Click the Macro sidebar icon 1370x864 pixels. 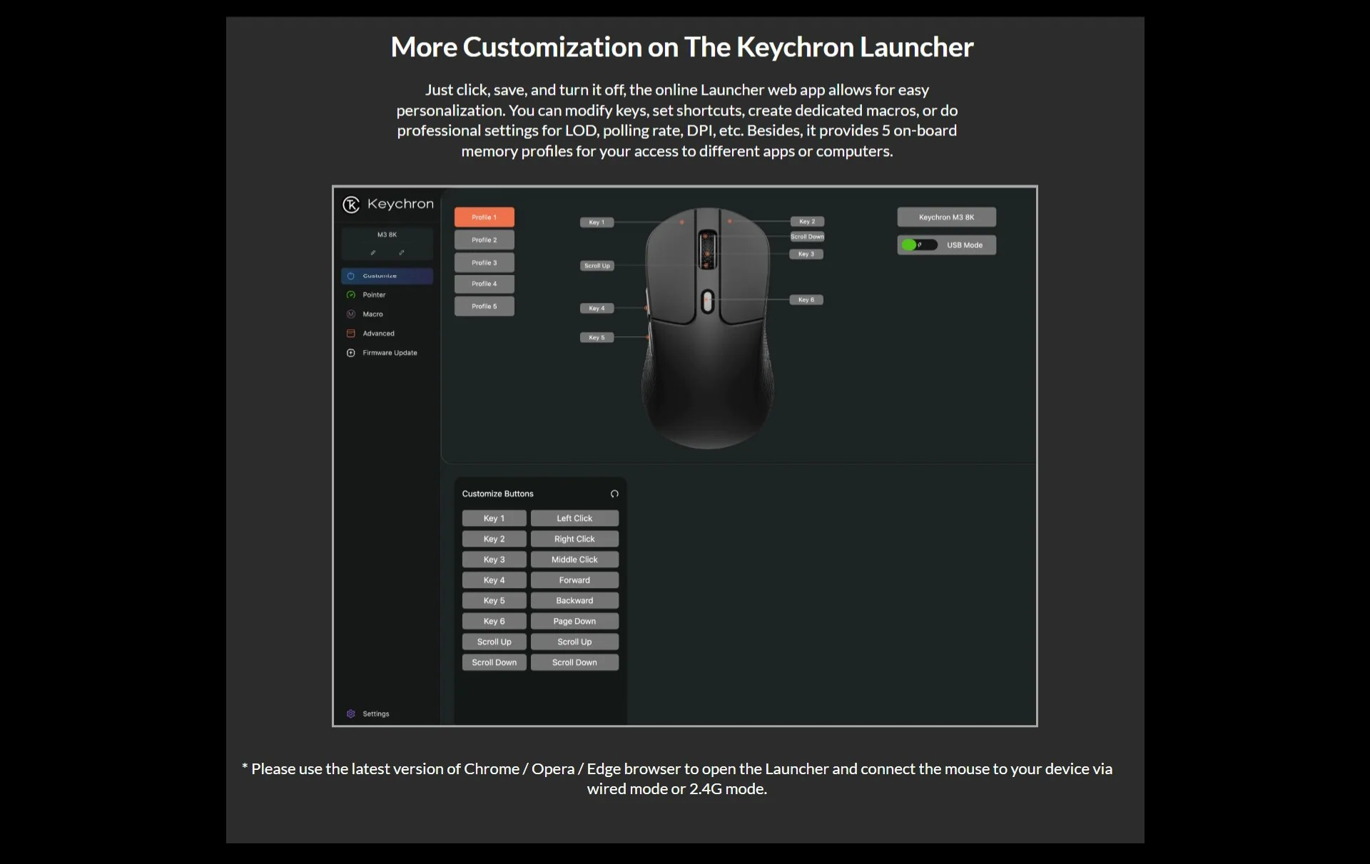(x=350, y=314)
